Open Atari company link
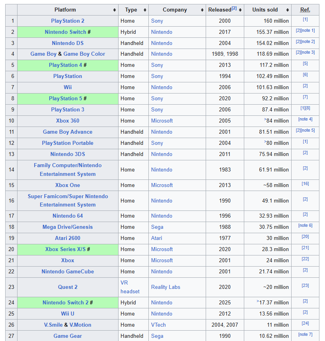The width and height of the screenshot is (325, 341). (156, 238)
